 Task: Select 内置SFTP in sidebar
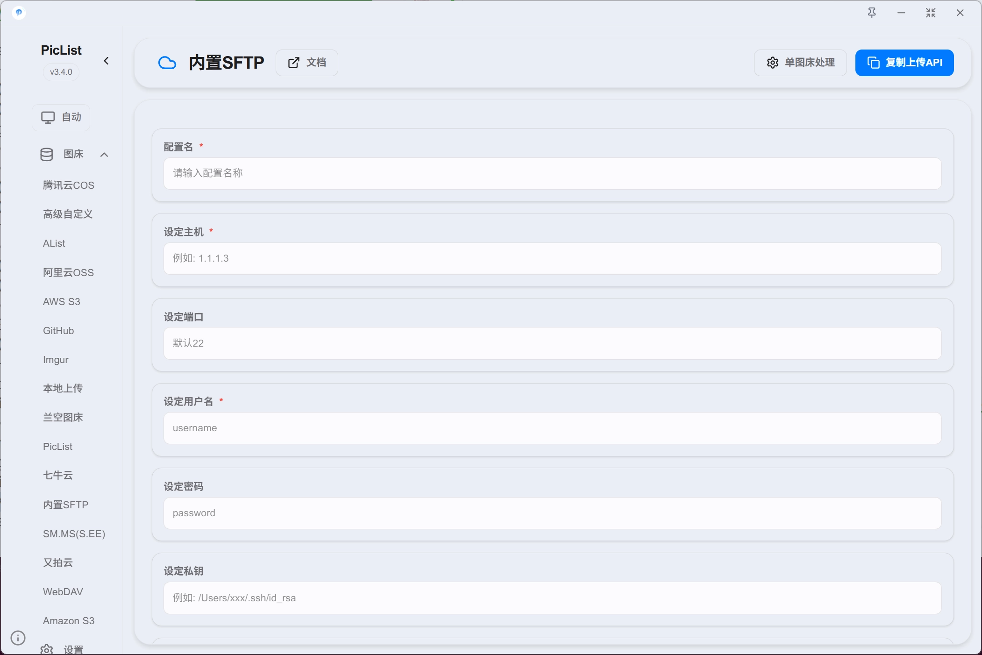[66, 505]
